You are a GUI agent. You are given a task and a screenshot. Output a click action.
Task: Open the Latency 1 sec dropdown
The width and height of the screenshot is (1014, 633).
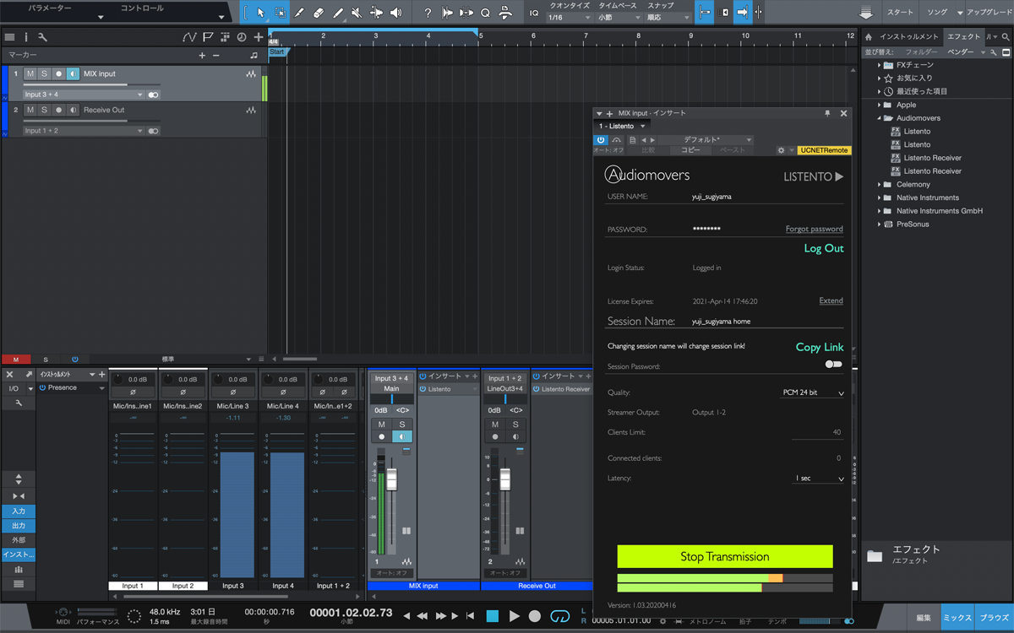pos(818,479)
